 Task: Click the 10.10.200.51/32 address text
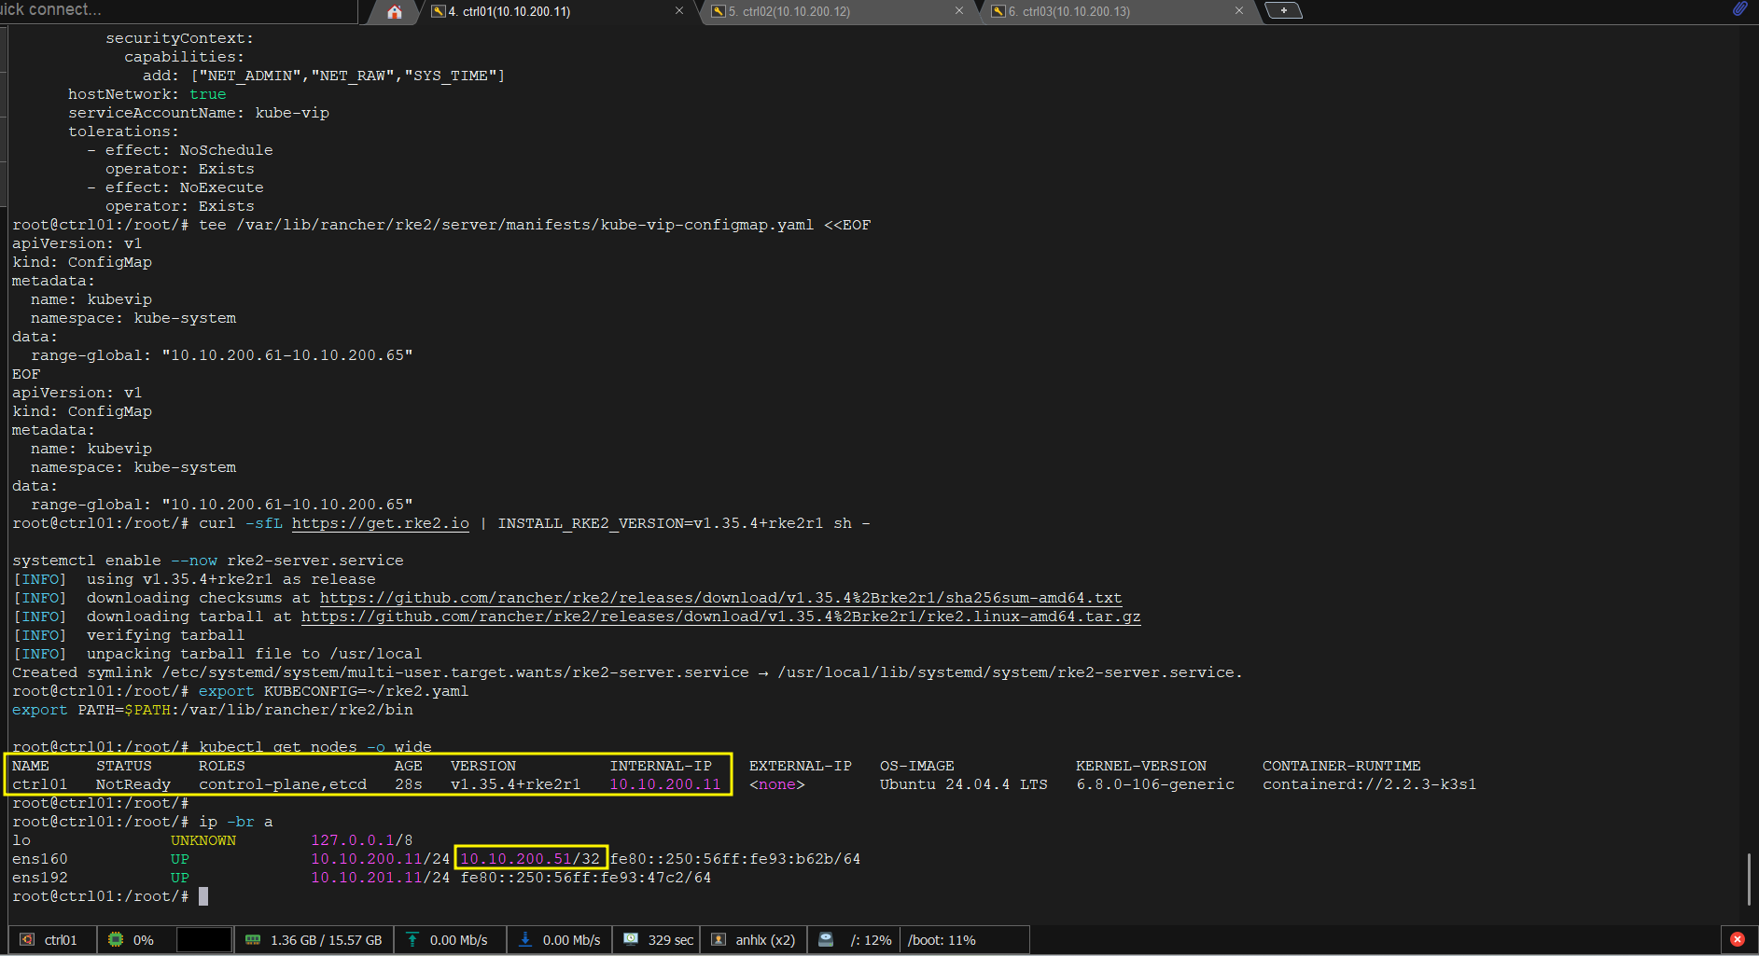530,859
